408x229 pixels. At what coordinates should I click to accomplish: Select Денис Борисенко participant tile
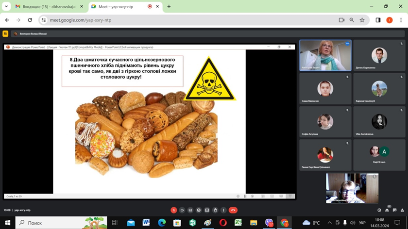click(379, 55)
